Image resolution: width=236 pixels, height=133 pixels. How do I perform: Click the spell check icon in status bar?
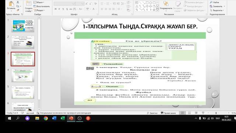point(22,113)
